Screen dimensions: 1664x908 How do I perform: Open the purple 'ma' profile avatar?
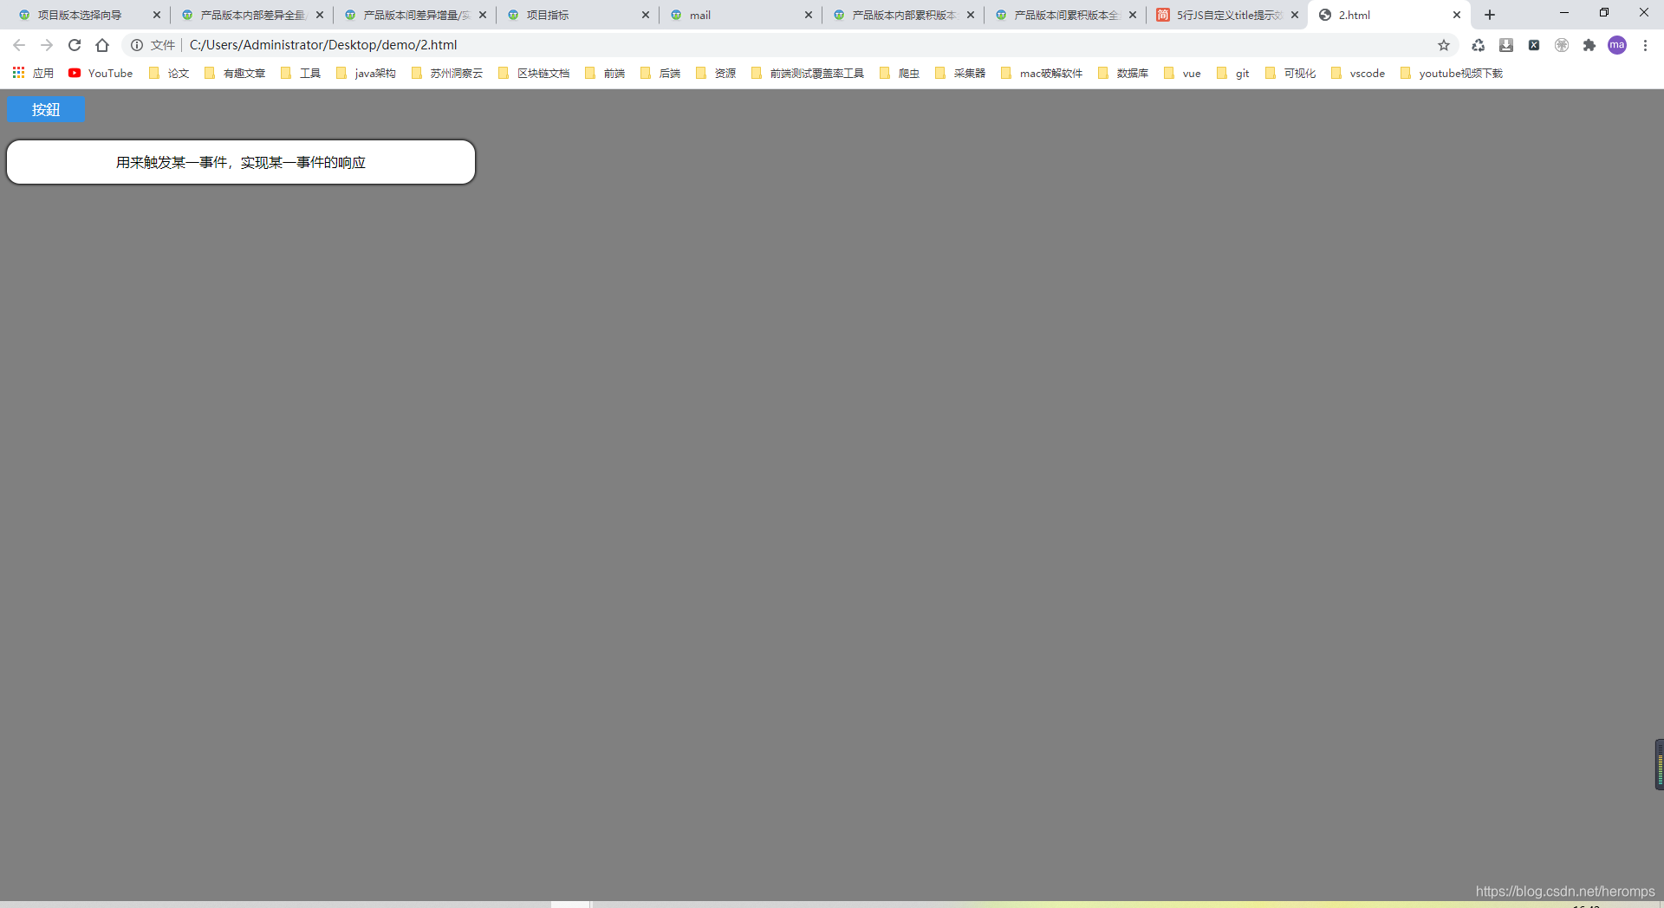1617,45
